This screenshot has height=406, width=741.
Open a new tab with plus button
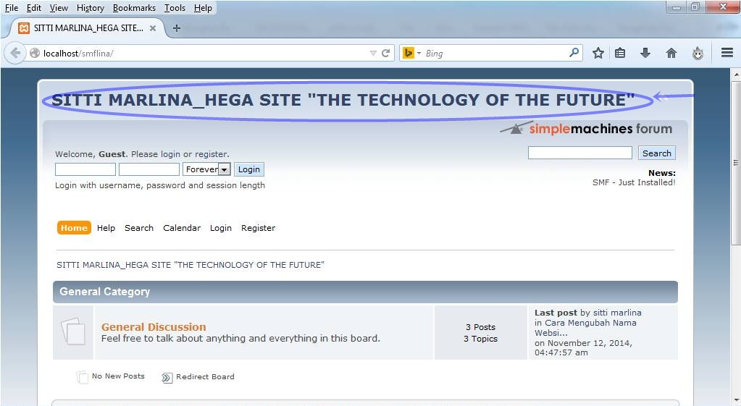pos(176,28)
